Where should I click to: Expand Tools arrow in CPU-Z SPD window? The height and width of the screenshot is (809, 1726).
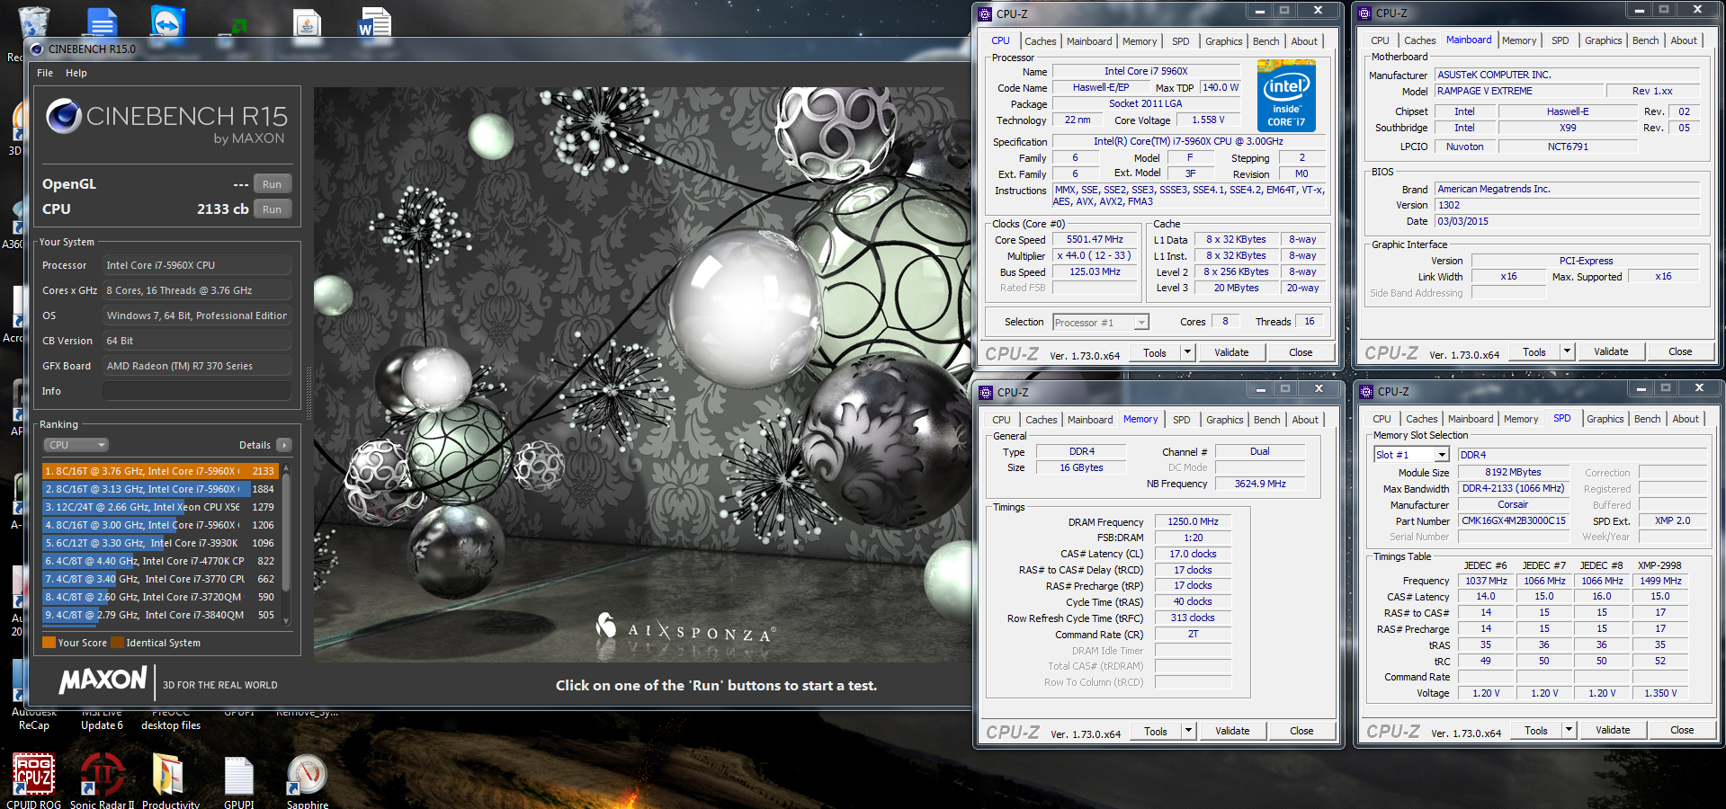(x=1569, y=730)
